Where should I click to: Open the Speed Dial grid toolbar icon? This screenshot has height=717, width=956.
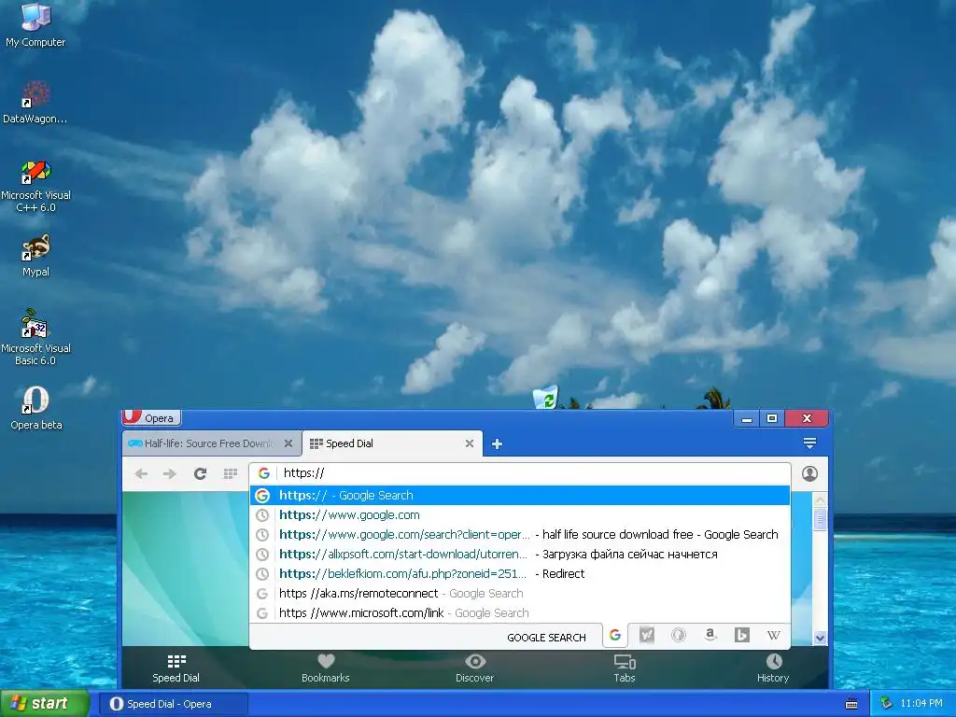click(x=231, y=473)
